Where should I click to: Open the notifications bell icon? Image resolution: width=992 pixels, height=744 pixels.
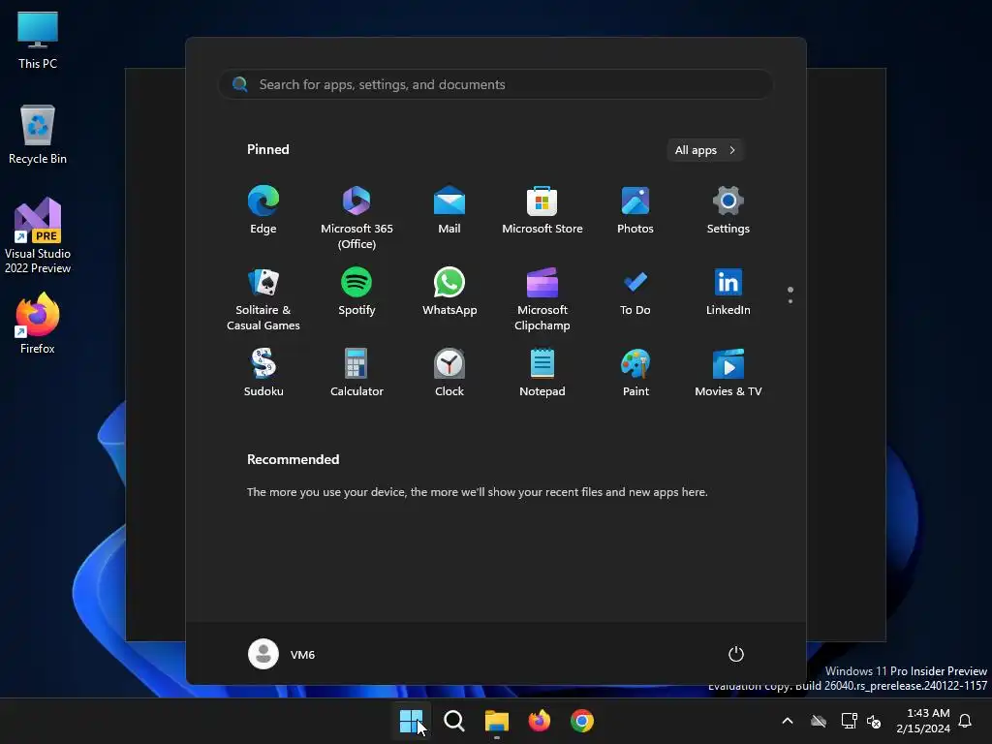966,721
